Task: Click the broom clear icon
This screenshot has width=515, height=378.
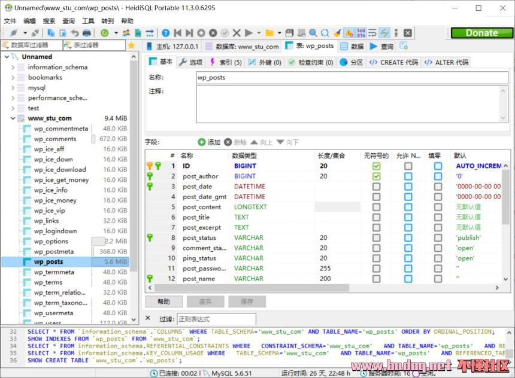Action: click(x=337, y=33)
